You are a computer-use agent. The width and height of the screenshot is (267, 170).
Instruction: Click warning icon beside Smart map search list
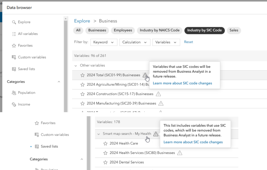point(156,134)
